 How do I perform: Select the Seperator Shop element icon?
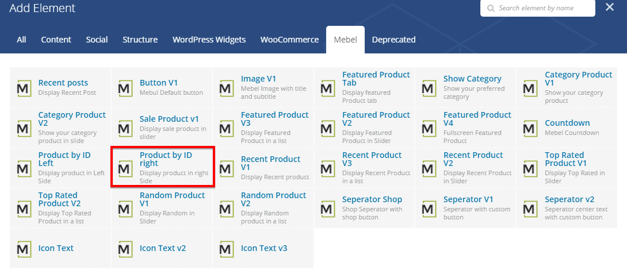pyautogui.click(x=327, y=209)
